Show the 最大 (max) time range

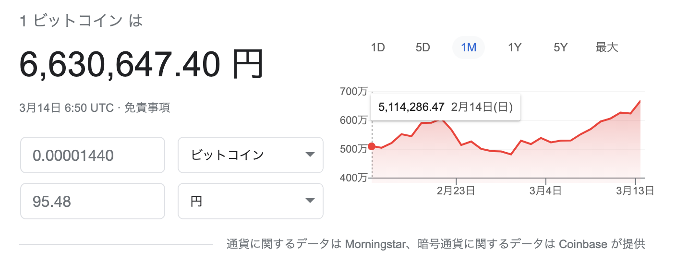(607, 48)
